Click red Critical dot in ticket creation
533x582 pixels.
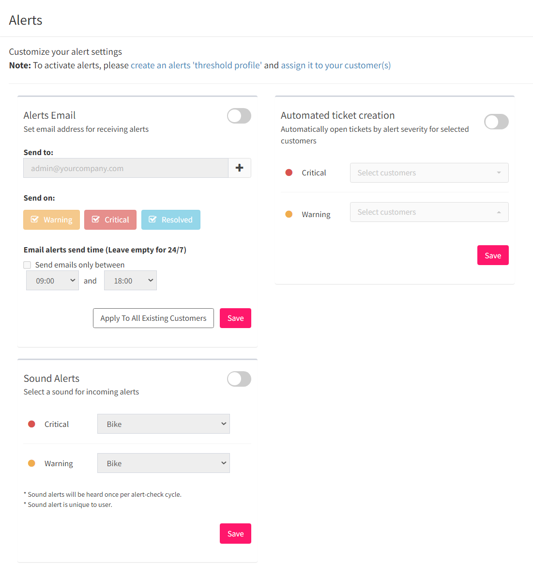click(x=289, y=173)
